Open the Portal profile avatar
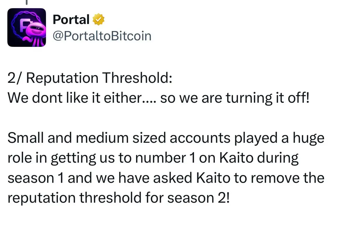 [27, 28]
